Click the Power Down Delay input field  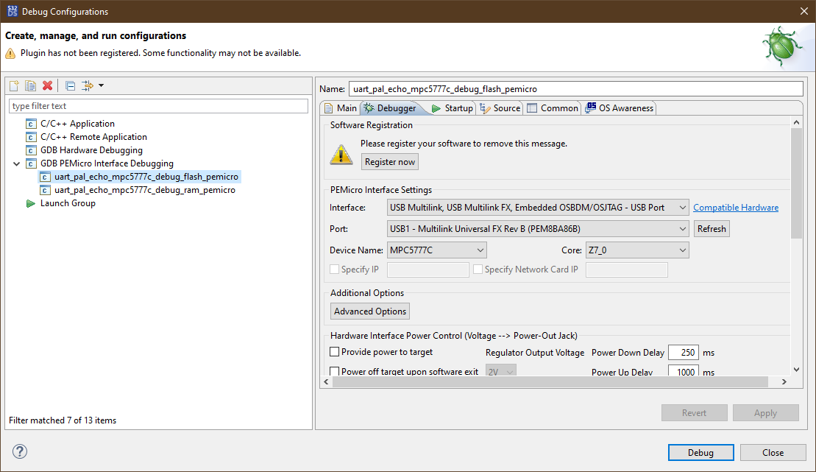[682, 353]
